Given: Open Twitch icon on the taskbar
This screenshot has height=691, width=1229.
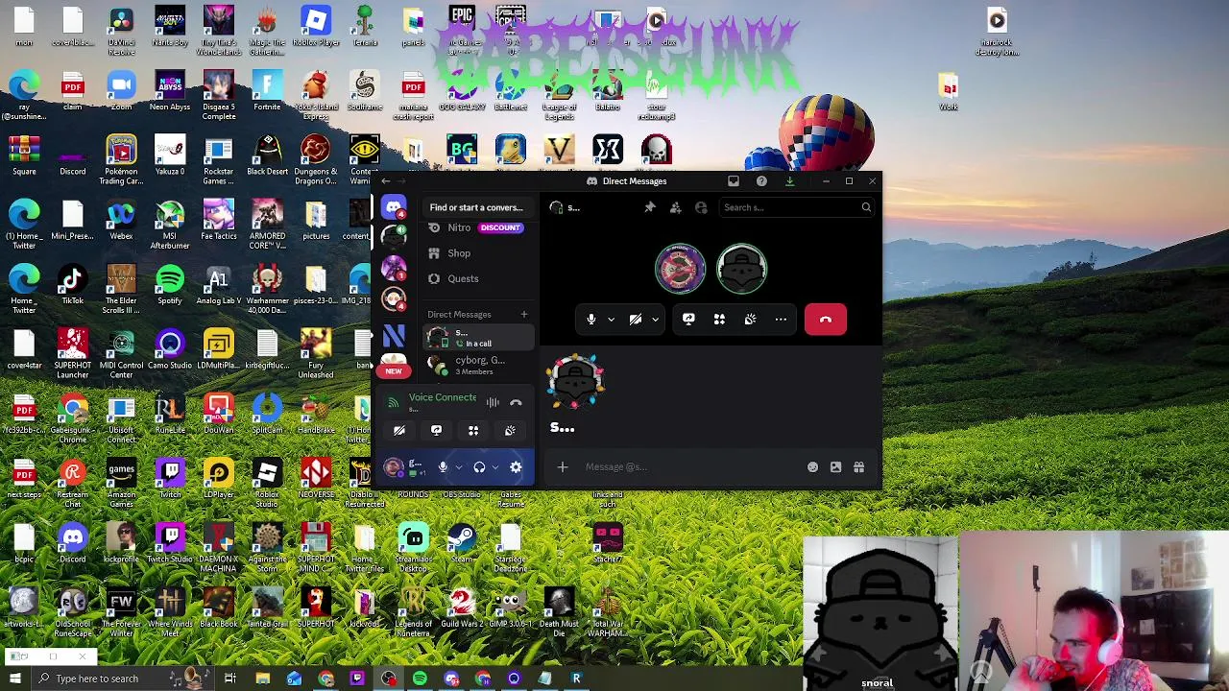Looking at the screenshot, I should pyautogui.click(x=357, y=679).
